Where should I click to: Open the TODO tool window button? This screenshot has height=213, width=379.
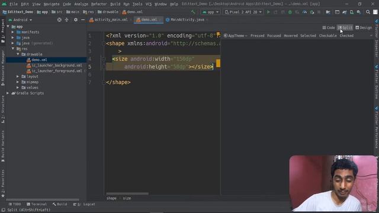click(x=15, y=204)
